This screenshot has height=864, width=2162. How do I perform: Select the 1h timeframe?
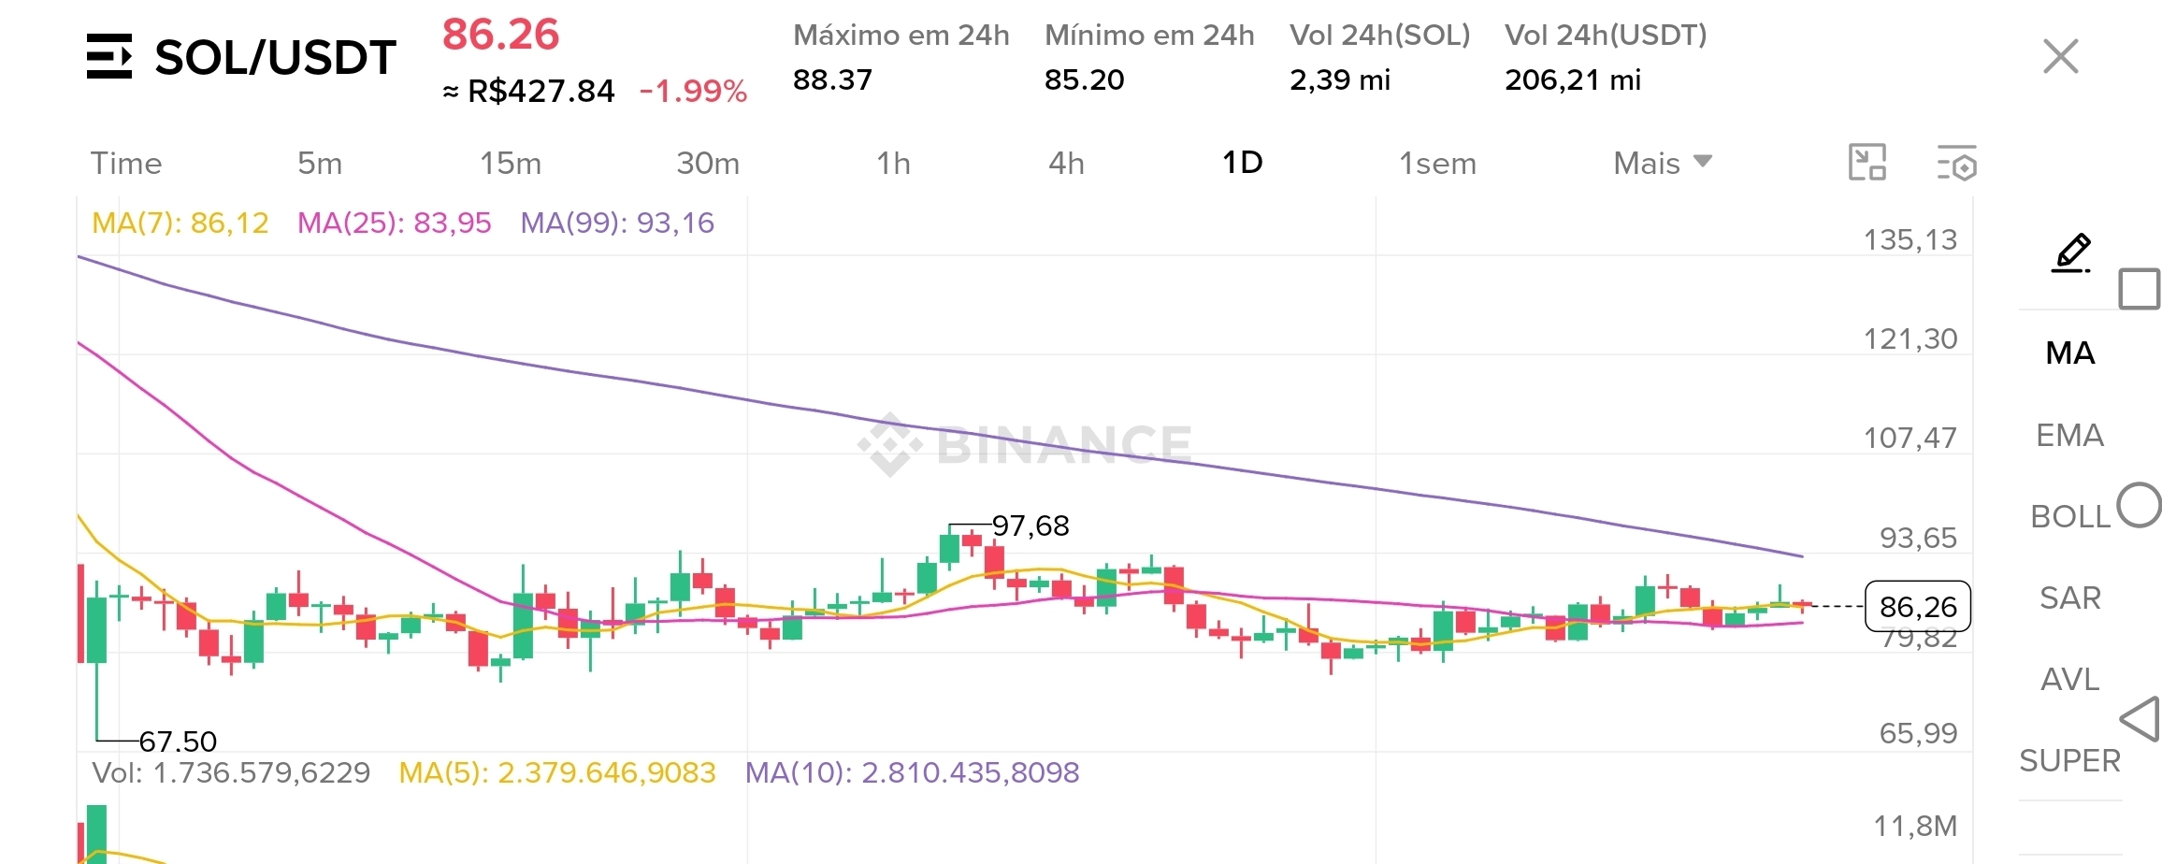pos(893,164)
